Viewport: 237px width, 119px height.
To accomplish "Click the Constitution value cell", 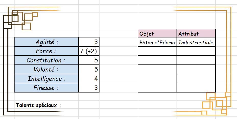I will pyautogui.click(x=89, y=60).
